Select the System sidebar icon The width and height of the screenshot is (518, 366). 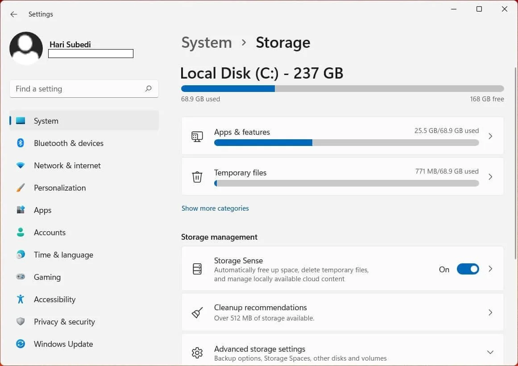[x=21, y=121]
